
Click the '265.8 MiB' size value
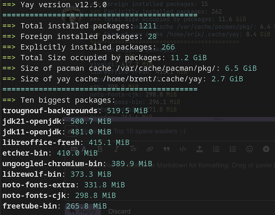pyautogui.click(x=87, y=206)
